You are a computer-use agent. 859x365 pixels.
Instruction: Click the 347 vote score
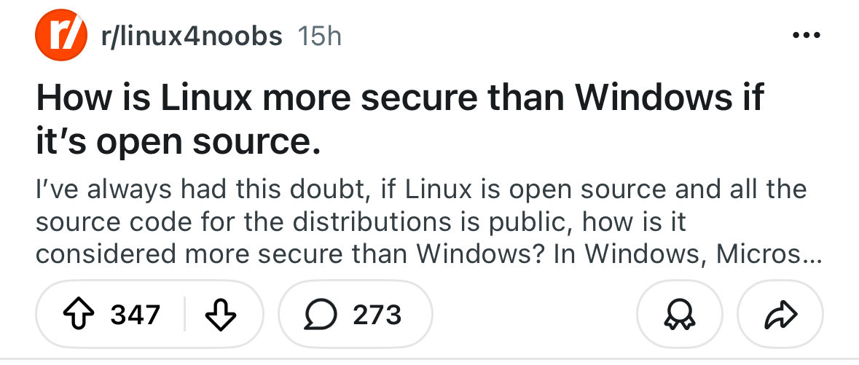135,315
